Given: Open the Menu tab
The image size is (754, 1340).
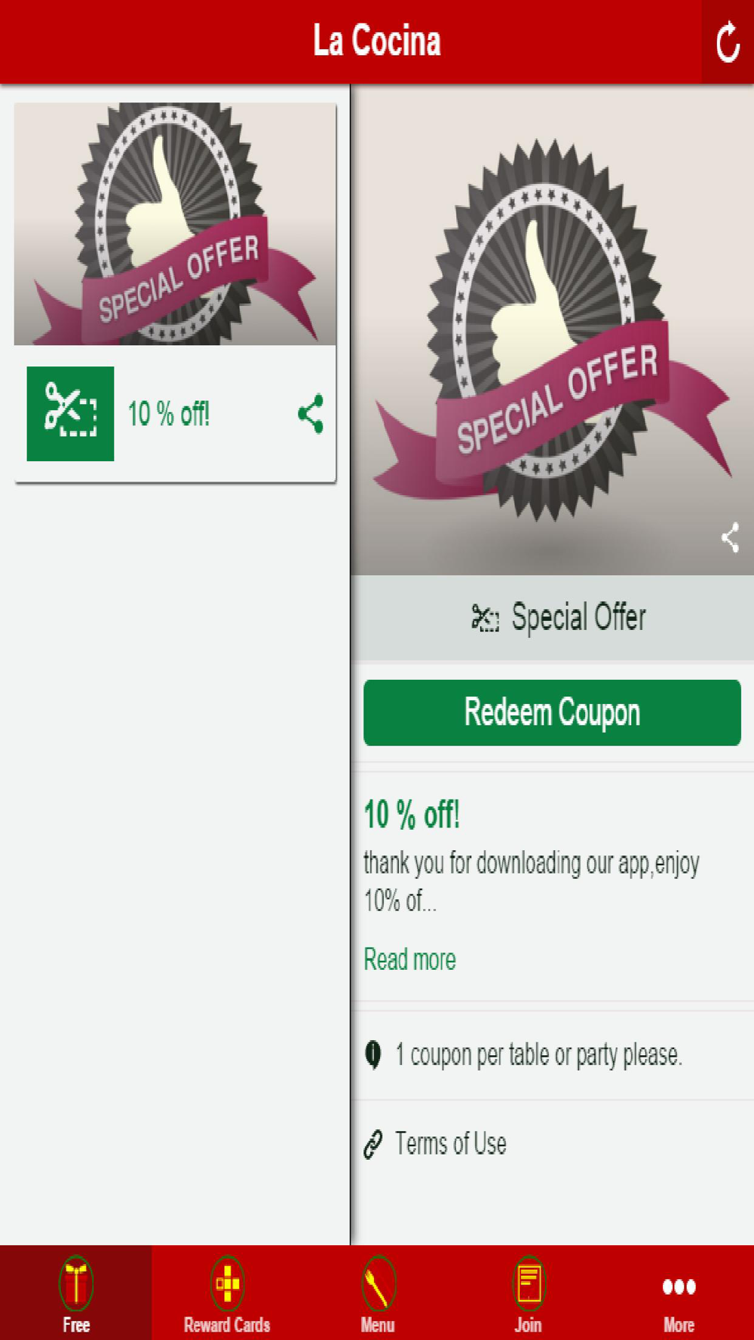Looking at the screenshot, I should click(x=378, y=1293).
